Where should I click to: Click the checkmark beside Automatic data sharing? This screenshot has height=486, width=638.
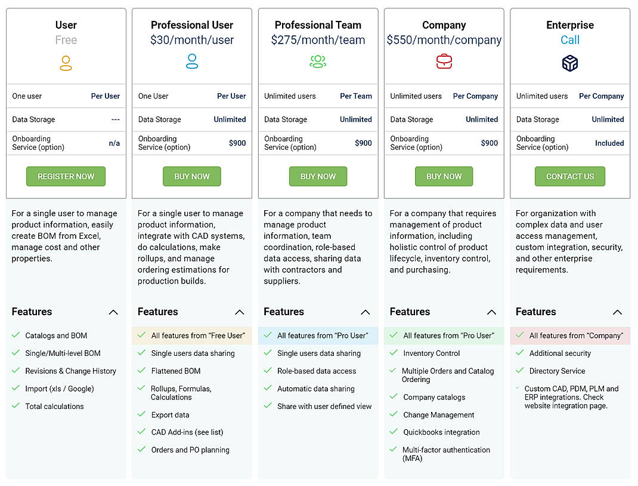(268, 388)
